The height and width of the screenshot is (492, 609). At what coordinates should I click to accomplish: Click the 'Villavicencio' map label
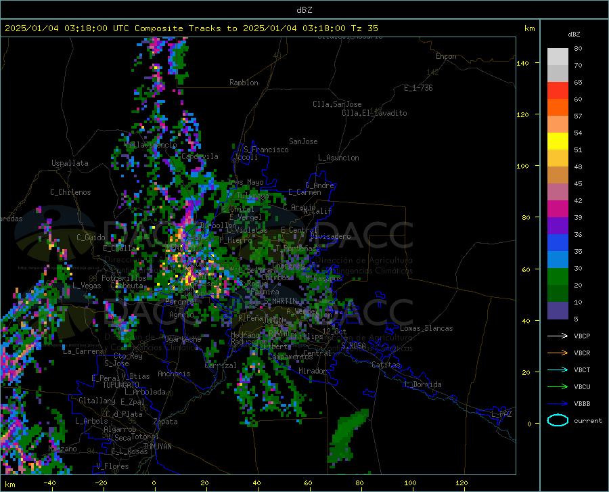[151, 145]
